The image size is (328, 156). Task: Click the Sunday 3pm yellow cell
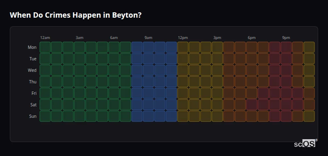[217, 116]
